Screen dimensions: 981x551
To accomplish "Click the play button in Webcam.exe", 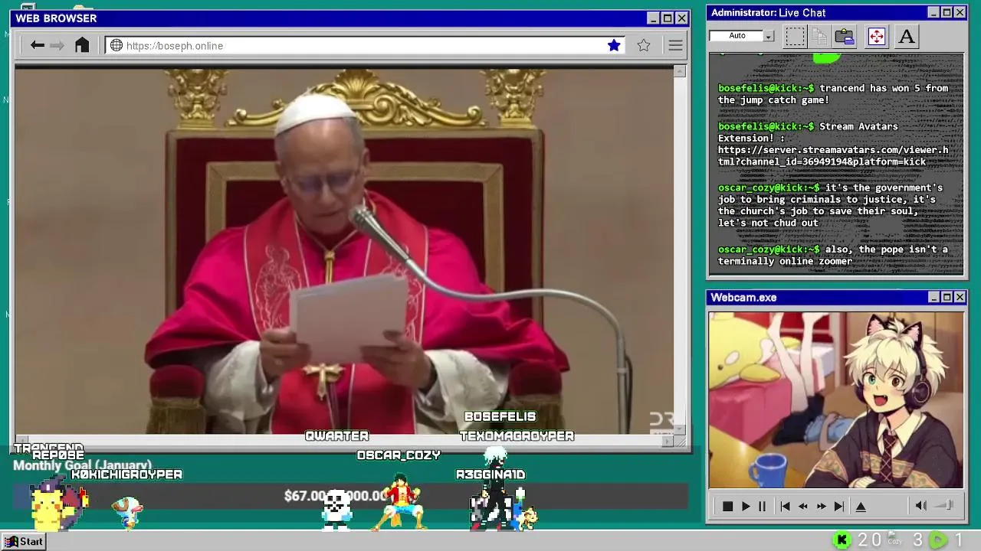I will (x=745, y=506).
